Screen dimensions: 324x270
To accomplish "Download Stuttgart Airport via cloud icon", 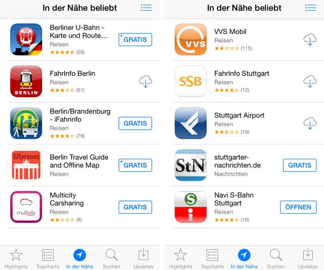I will click(310, 123).
